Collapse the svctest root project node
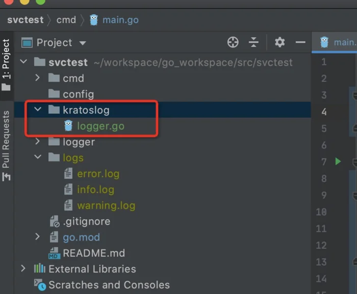 coord(23,62)
